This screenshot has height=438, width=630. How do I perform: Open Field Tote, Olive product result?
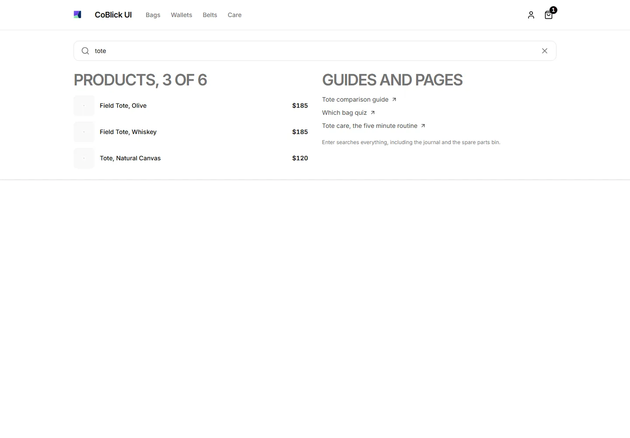tap(191, 106)
